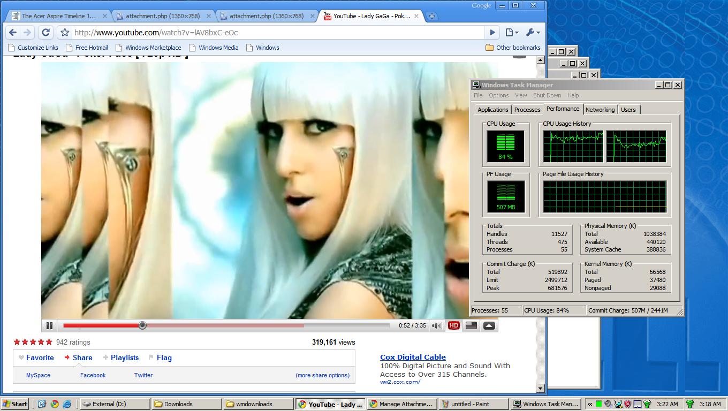Image resolution: width=728 pixels, height=411 pixels.
Task: Open the Cox Digital Cable ad link
Action: pyautogui.click(x=413, y=357)
